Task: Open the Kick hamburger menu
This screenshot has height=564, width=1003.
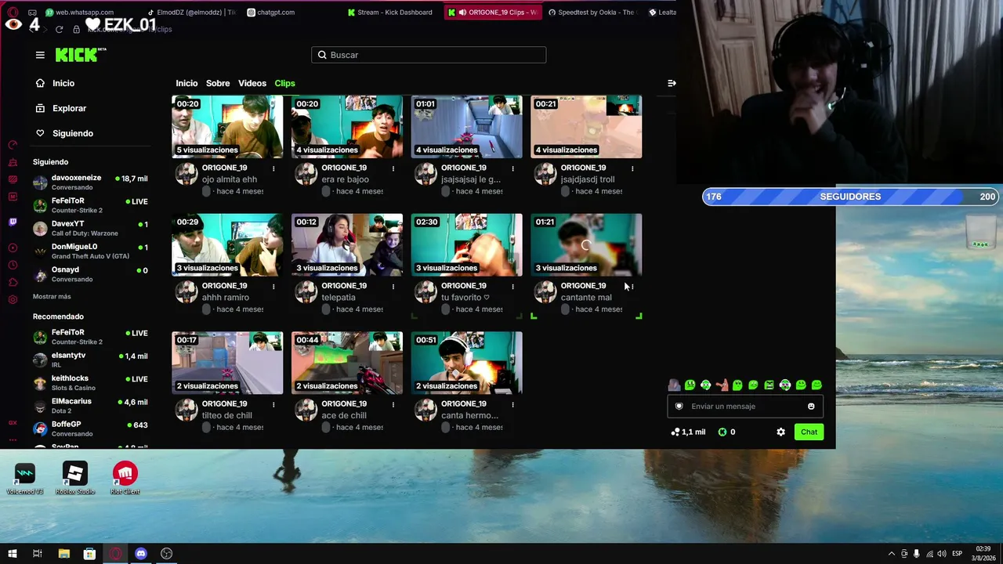Action: [40, 55]
